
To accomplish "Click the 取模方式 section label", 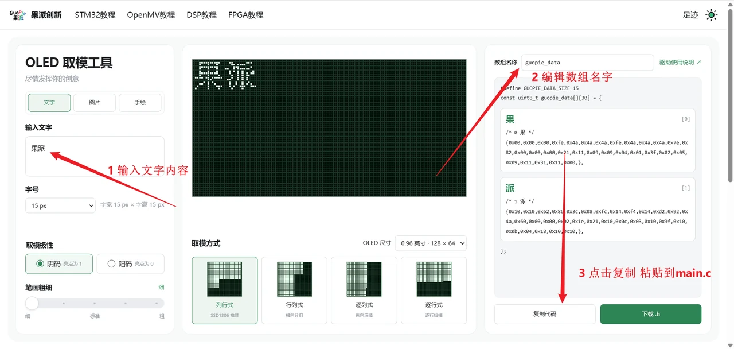I will point(206,243).
